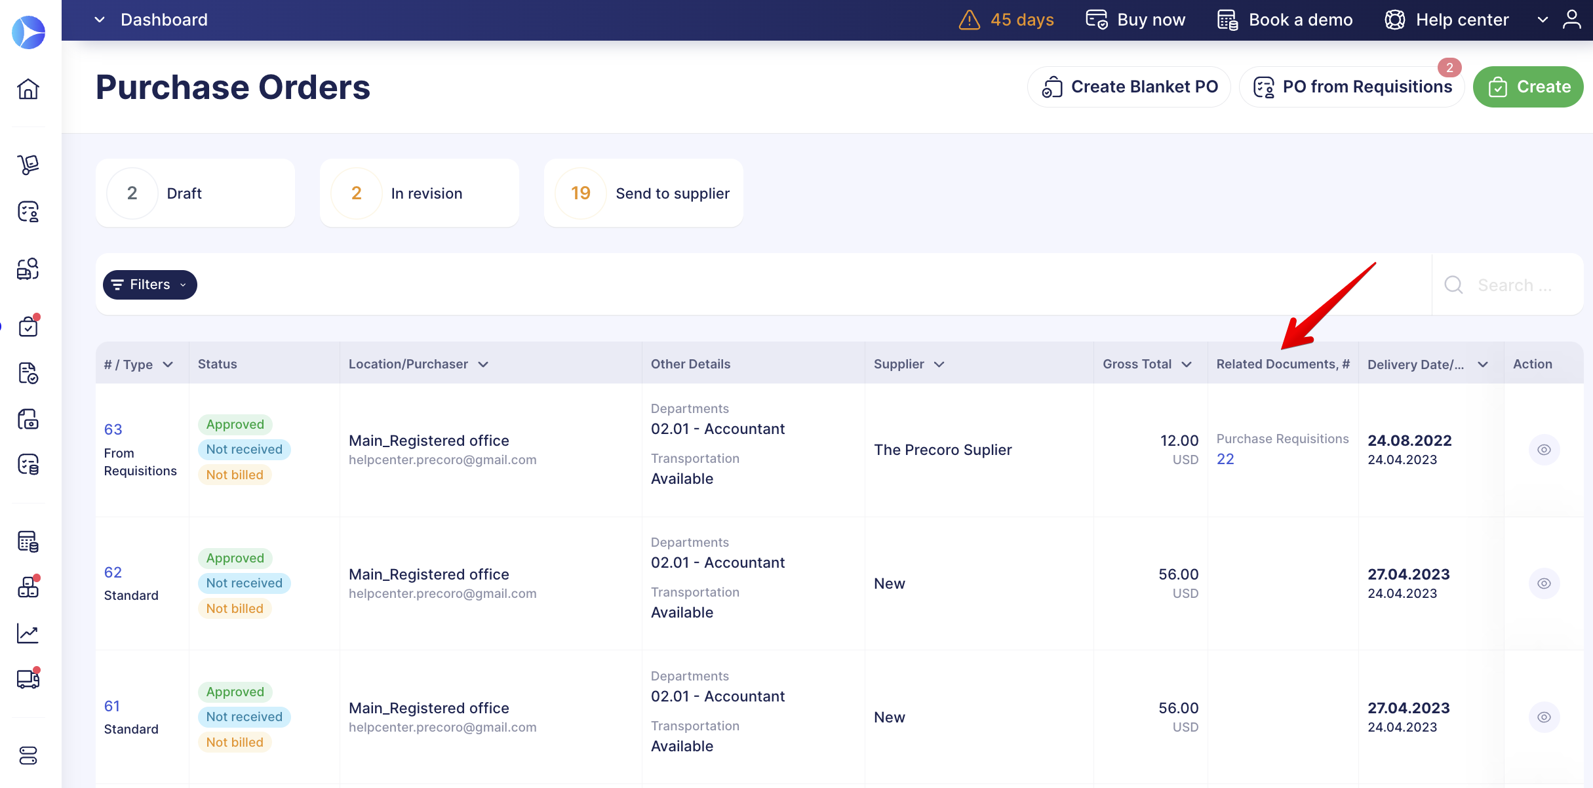The image size is (1593, 788).
Task: Open the Suppliers truck icon with notification
Action: pos(28,680)
